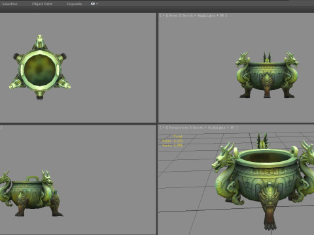The width and height of the screenshot is (314, 235).
Task: Click the cauldron's front leg in the Perspective viewport
Action: pyautogui.click(x=270, y=207)
